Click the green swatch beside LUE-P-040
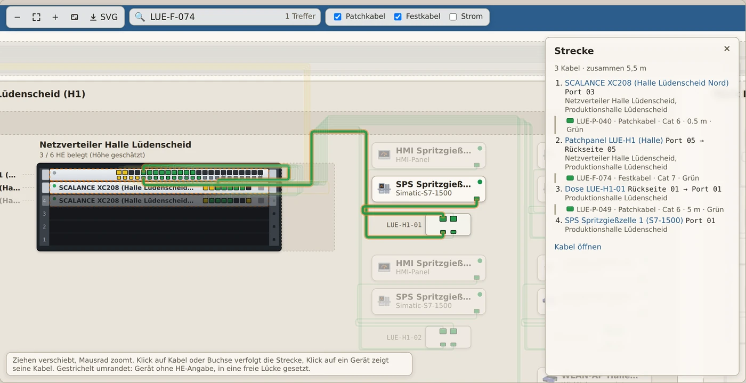This screenshot has height=383, width=746. 570,121
